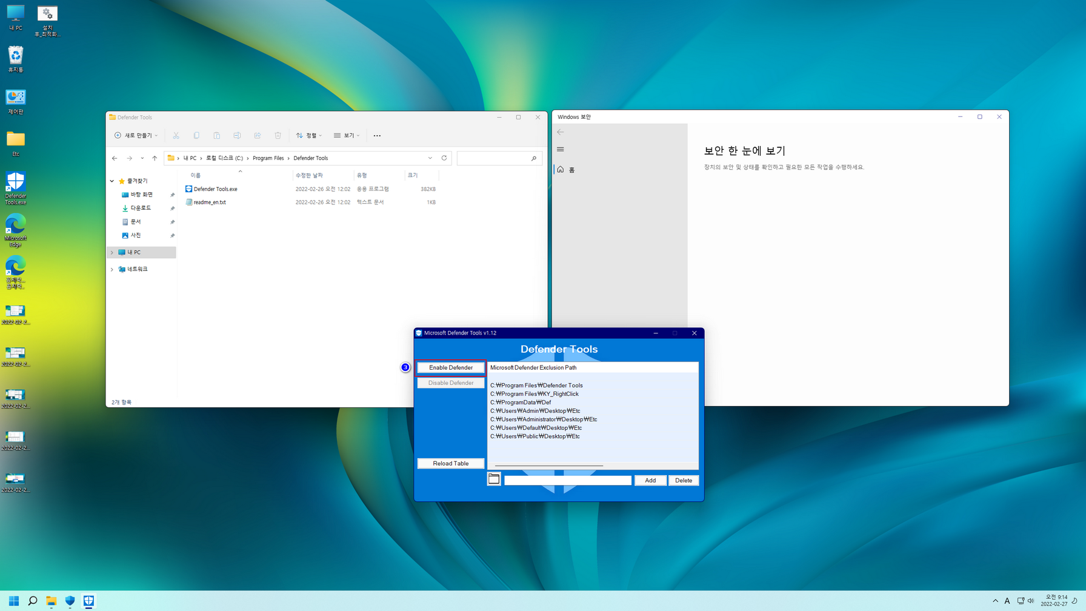The height and width of the screenshot is (611, 1086).
Task: Open the hamburger menu in Windows 보안
Action: (x=561, y=149)
